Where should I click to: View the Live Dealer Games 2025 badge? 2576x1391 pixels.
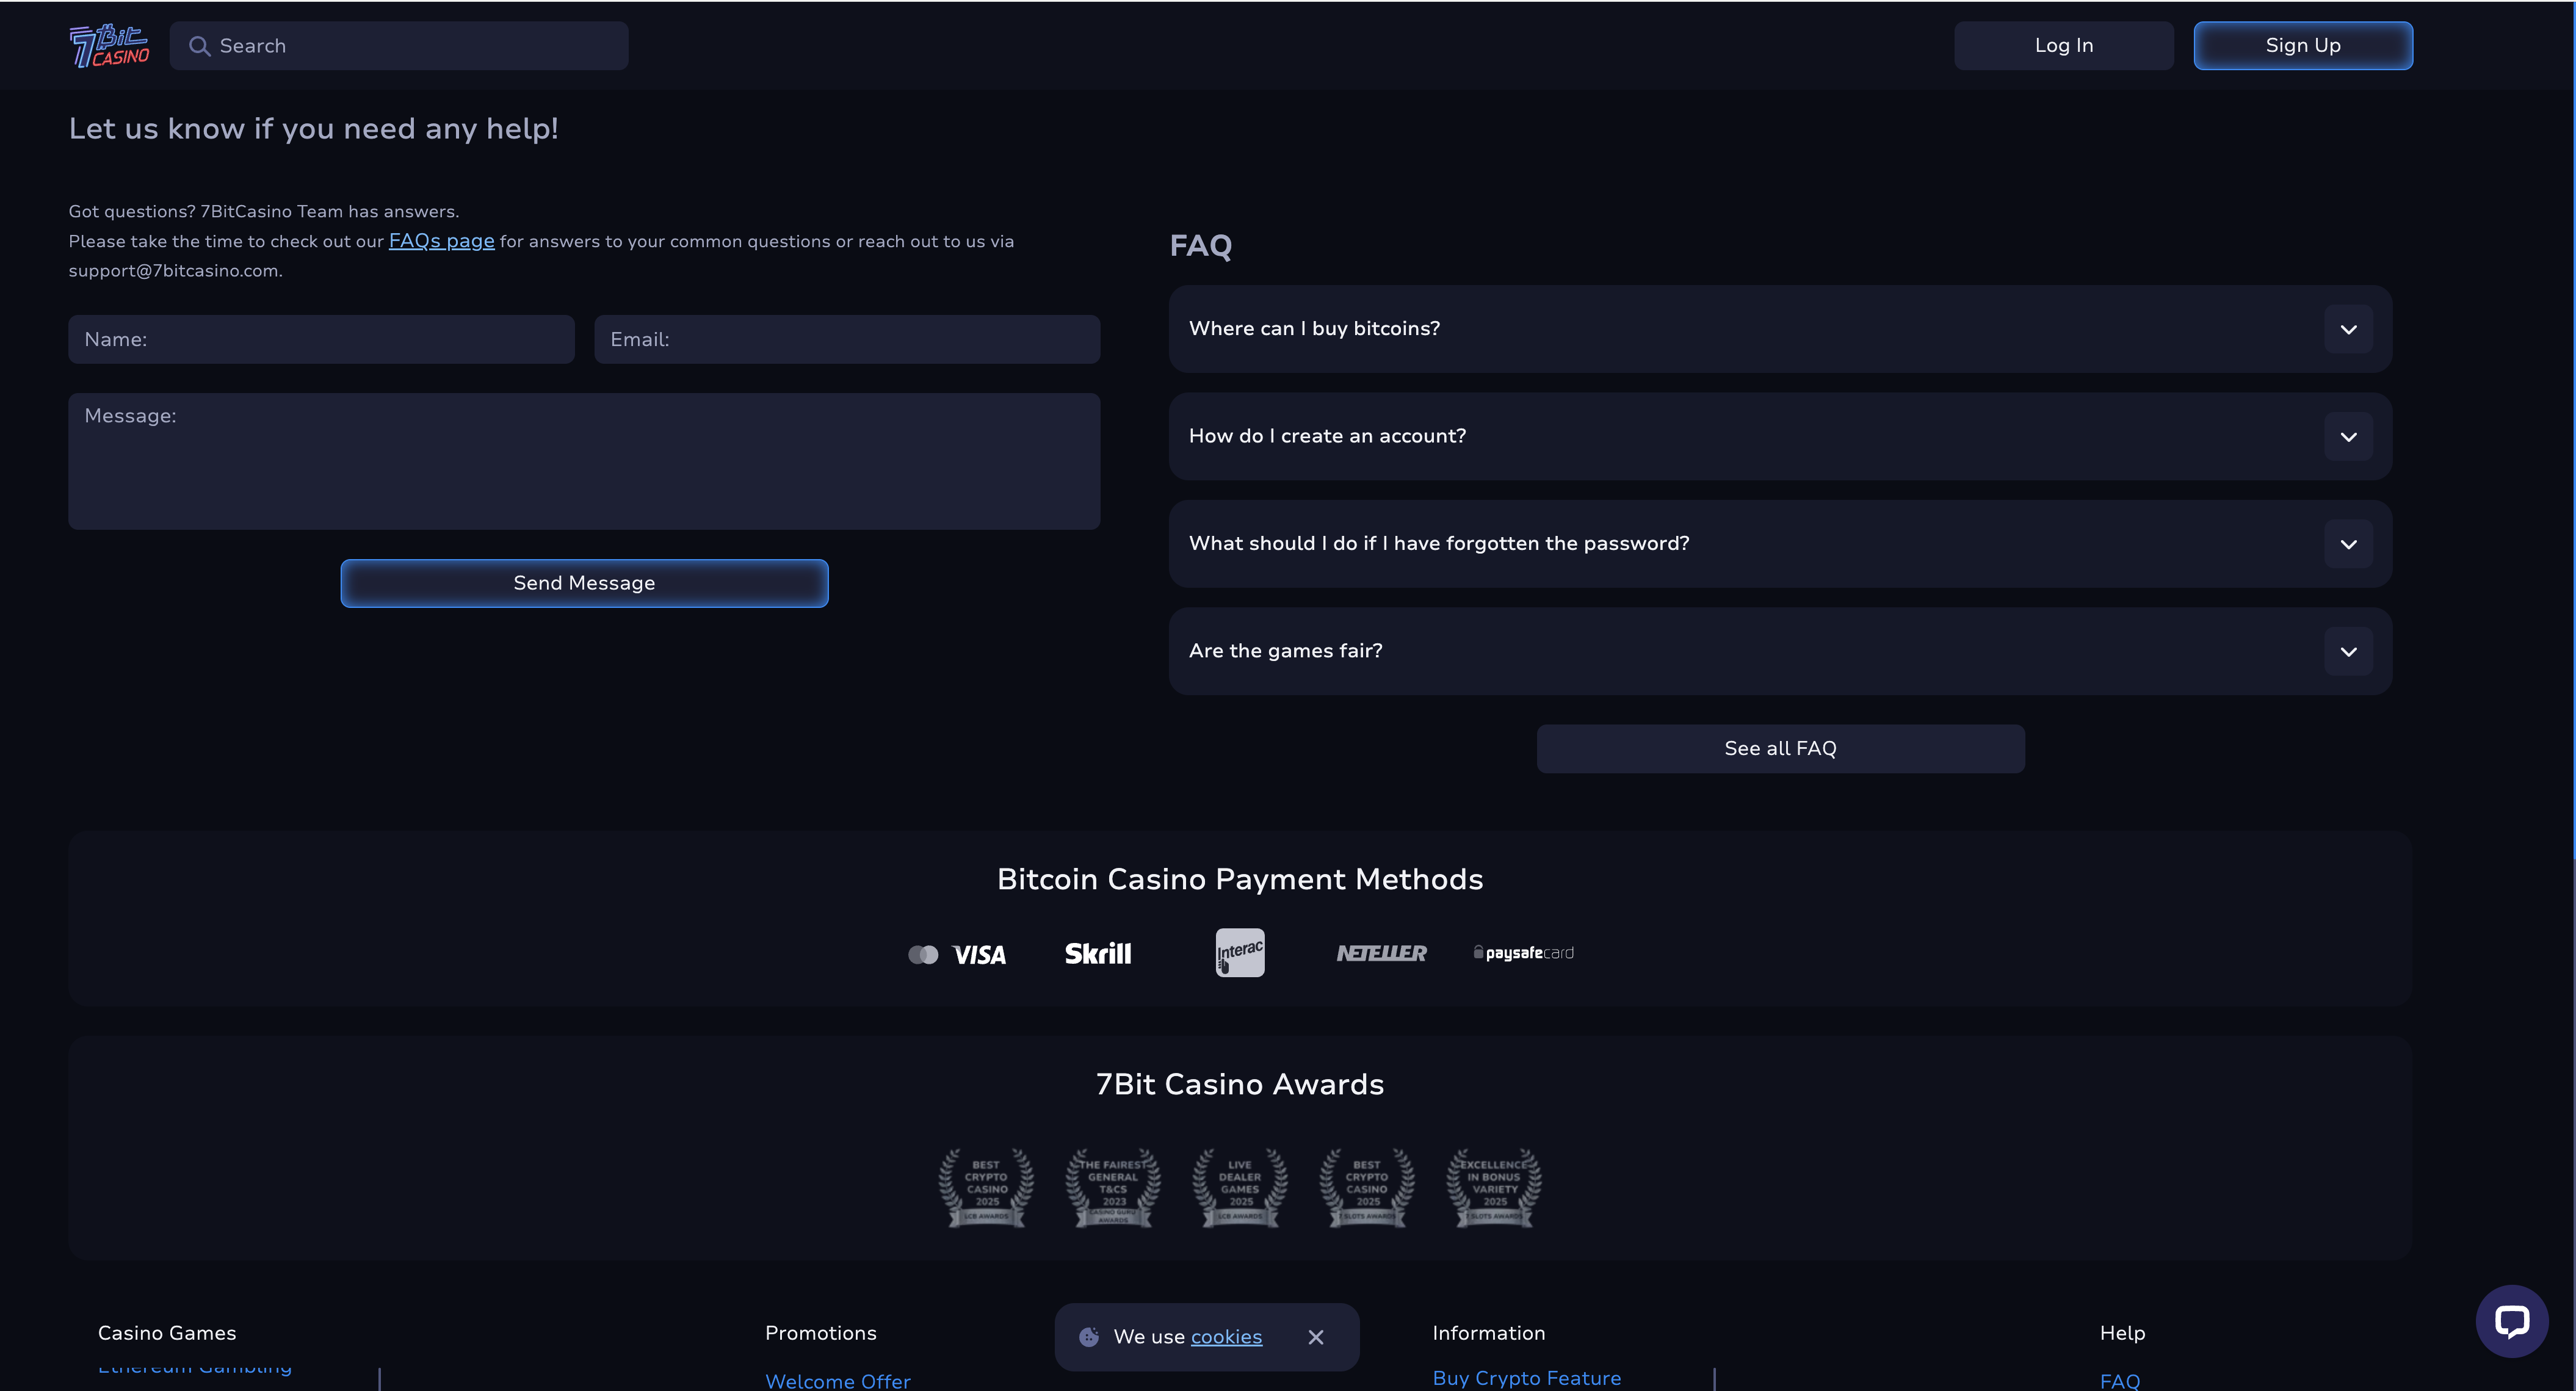click(x=1240, y=1188)
